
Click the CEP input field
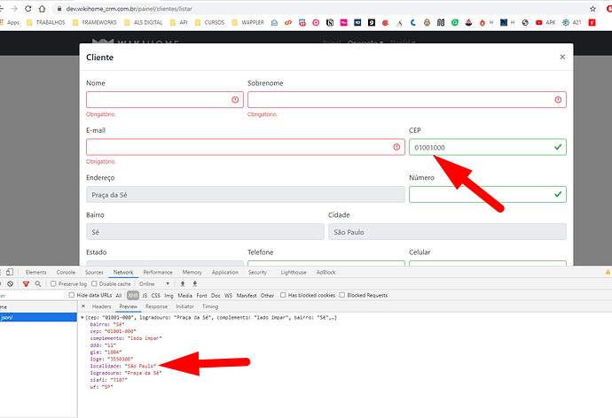coord(479,147)
